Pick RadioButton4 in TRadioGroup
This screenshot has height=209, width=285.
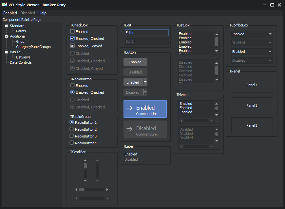click(72, 143)
